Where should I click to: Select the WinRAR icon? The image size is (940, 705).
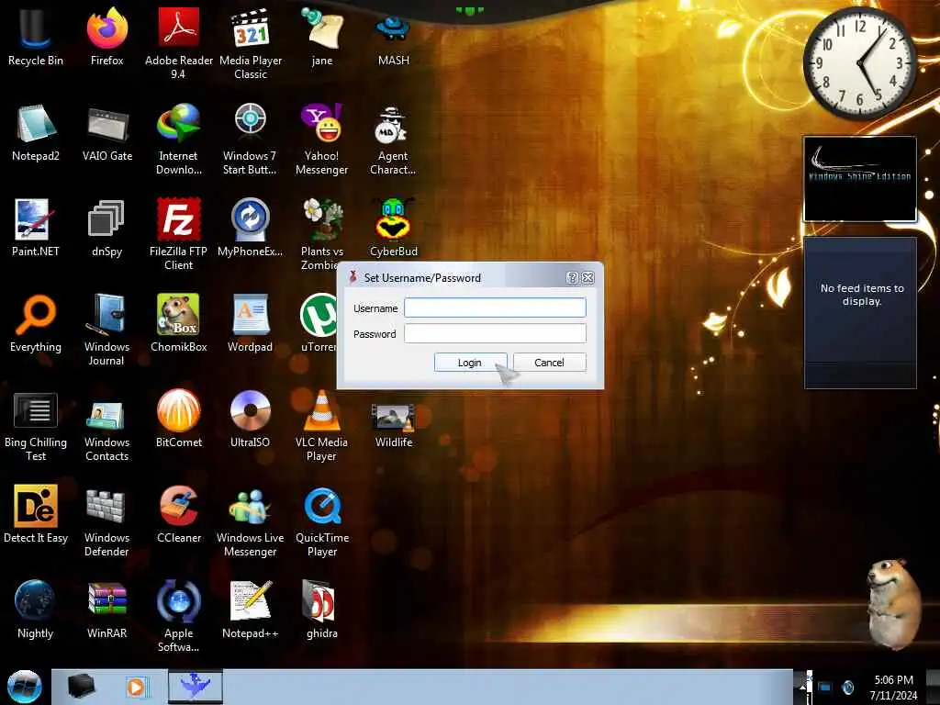tap(106, 610)
